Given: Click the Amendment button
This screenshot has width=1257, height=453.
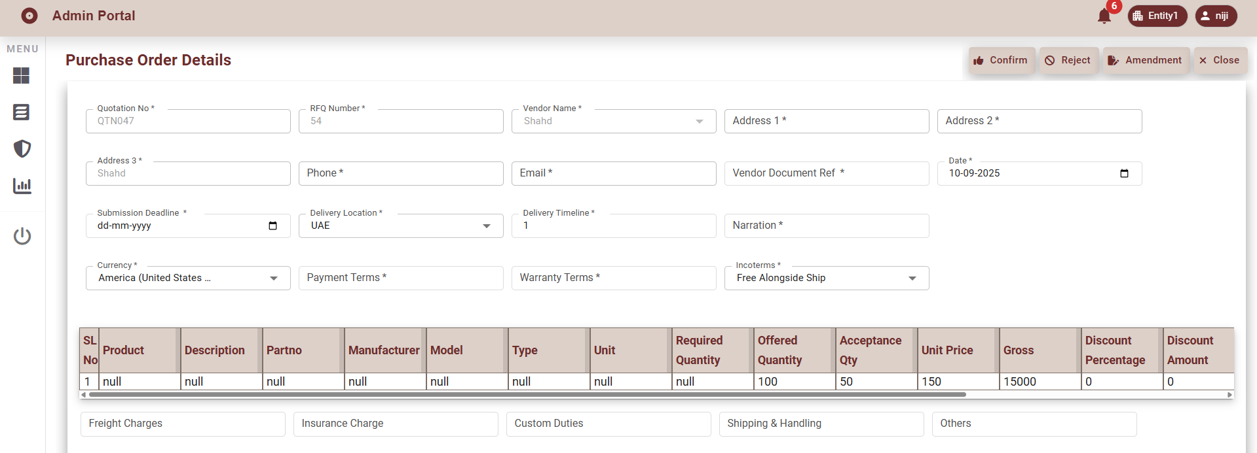Looking at the screenshot, I should click(x=1146, y=60).
